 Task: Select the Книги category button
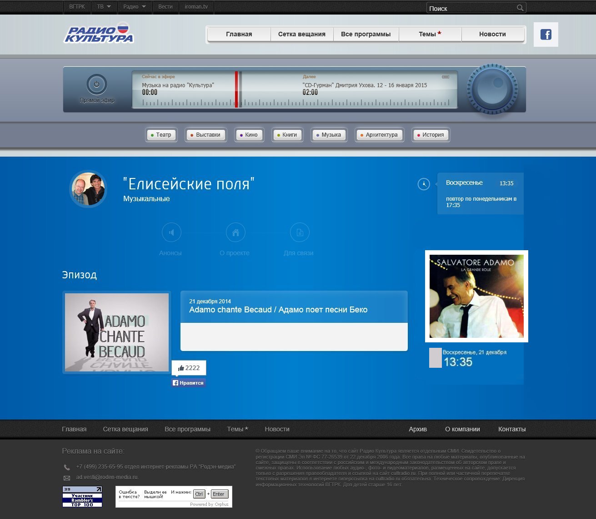(x=287, y=135)
